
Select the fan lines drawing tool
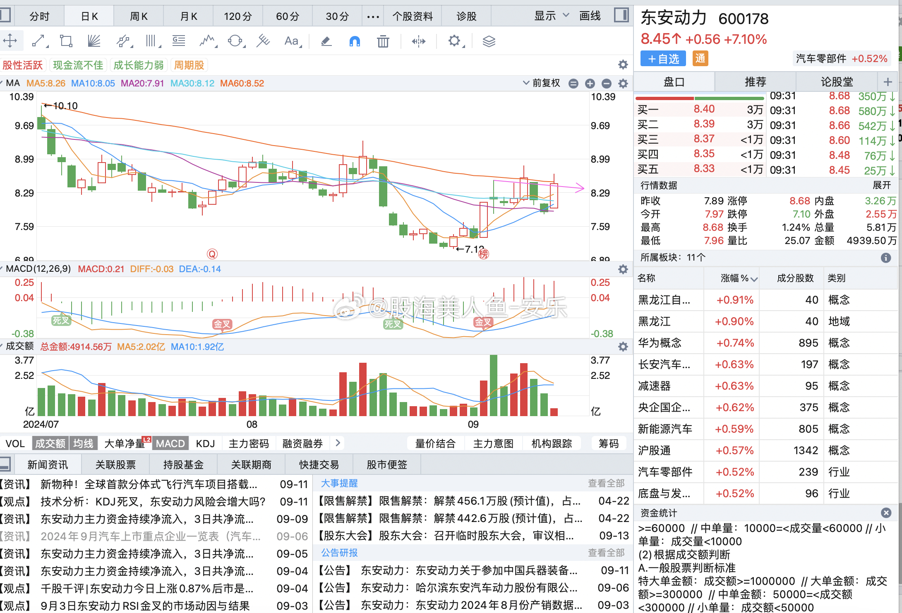coord(94,41)
